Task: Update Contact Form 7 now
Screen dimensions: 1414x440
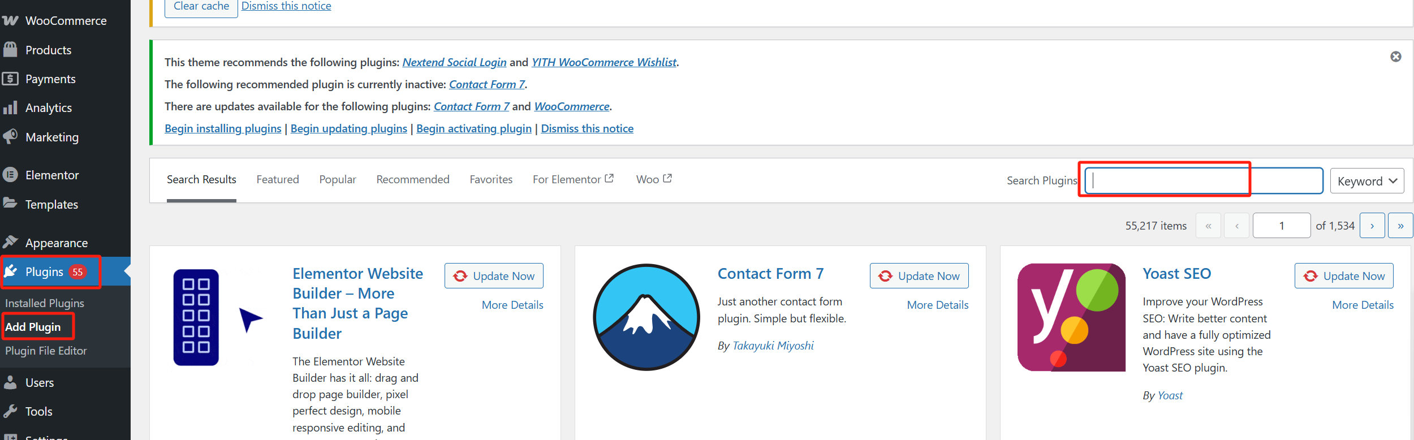Action: 919,276
